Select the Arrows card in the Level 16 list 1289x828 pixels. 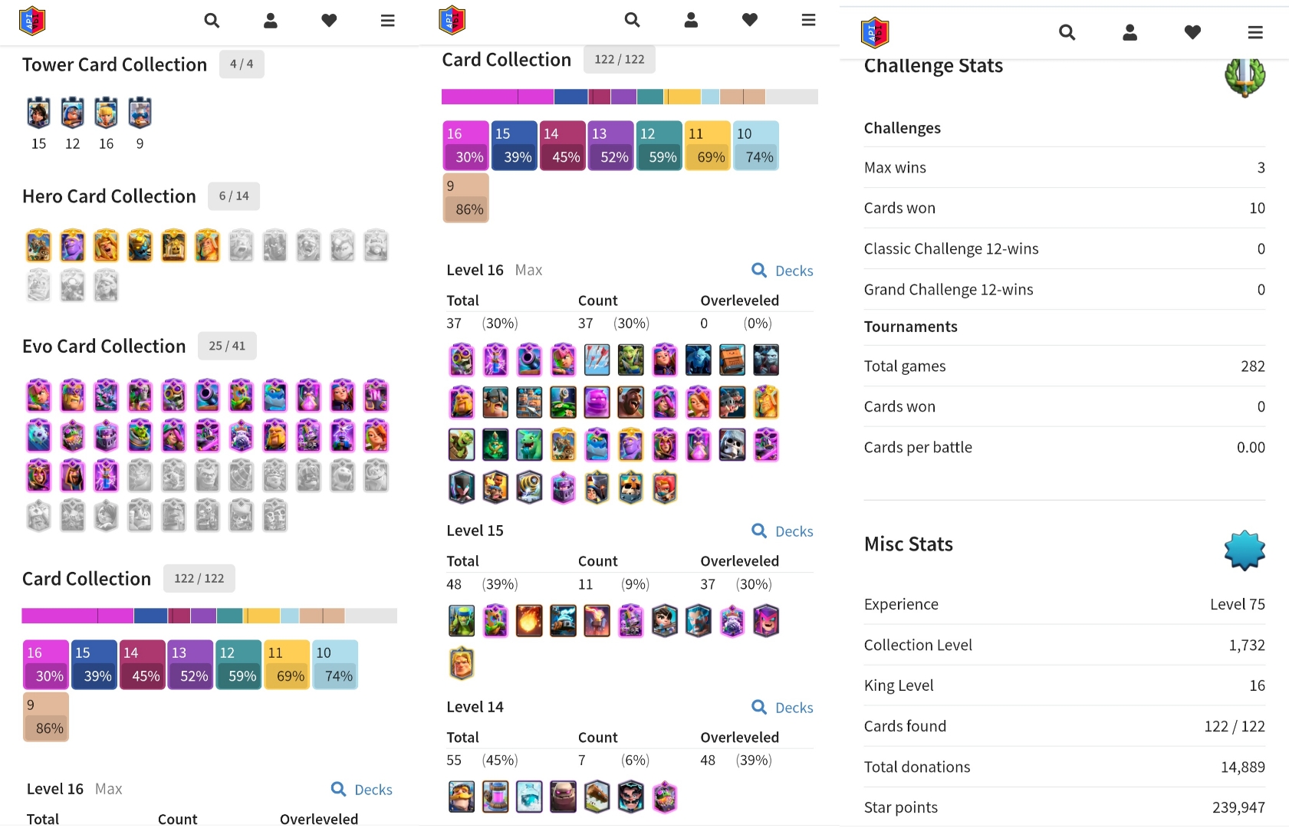(x=597, y=360)
